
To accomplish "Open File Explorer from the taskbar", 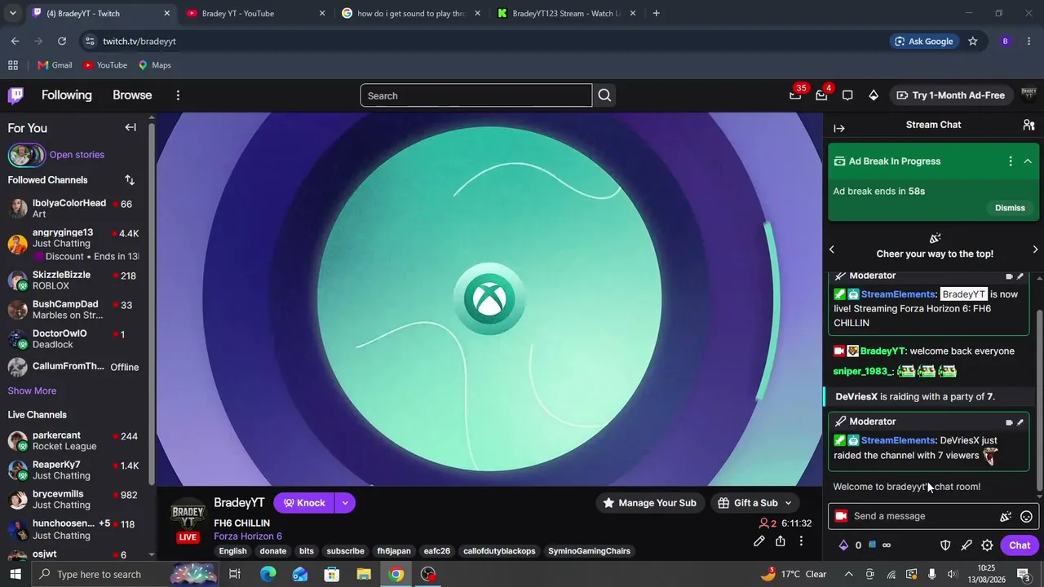I will [364, 575].
